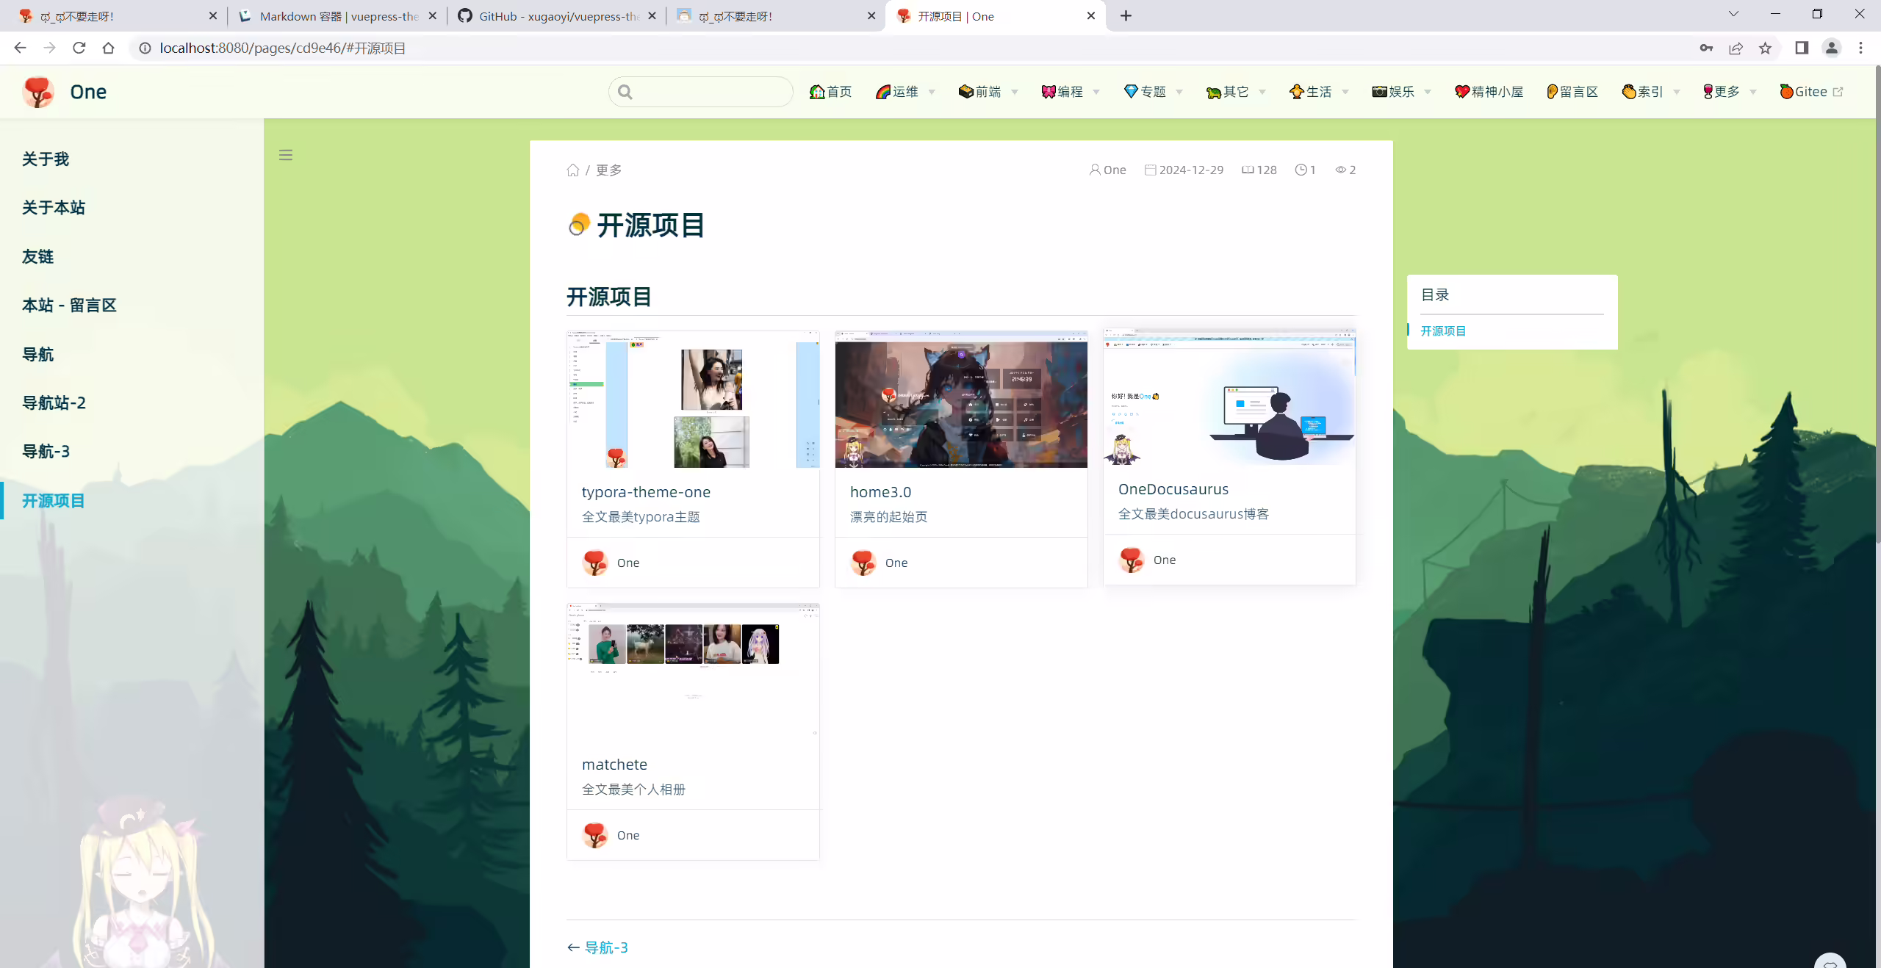Expand the 更多 dropdown in navbar
Viewport: 1881px width, 968px height.
coord(1730,92)
